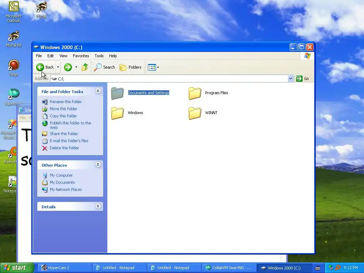Select the WINNT folder icon
Viewport: 364px width, 273px height.
[194, 113]
